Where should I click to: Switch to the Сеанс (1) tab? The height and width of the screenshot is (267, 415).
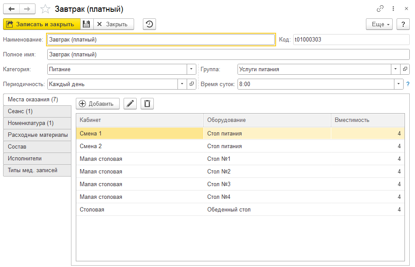[37, 111]
